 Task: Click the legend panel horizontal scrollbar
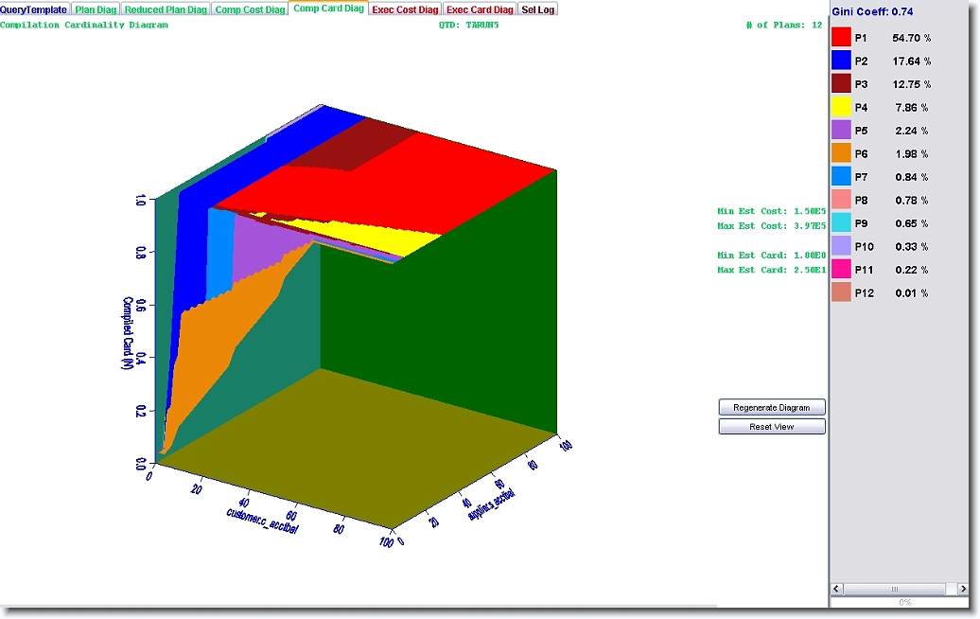(903, 589)
